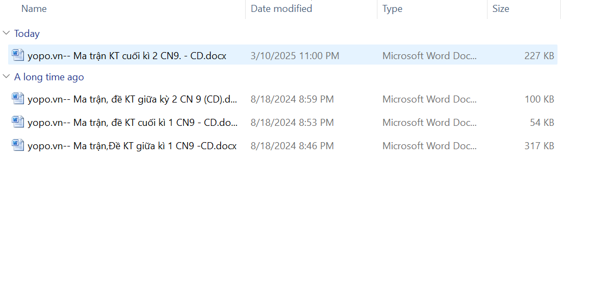The image size is (596, 287).
Task: Sort by the Size column header
Action: (501, 9)
